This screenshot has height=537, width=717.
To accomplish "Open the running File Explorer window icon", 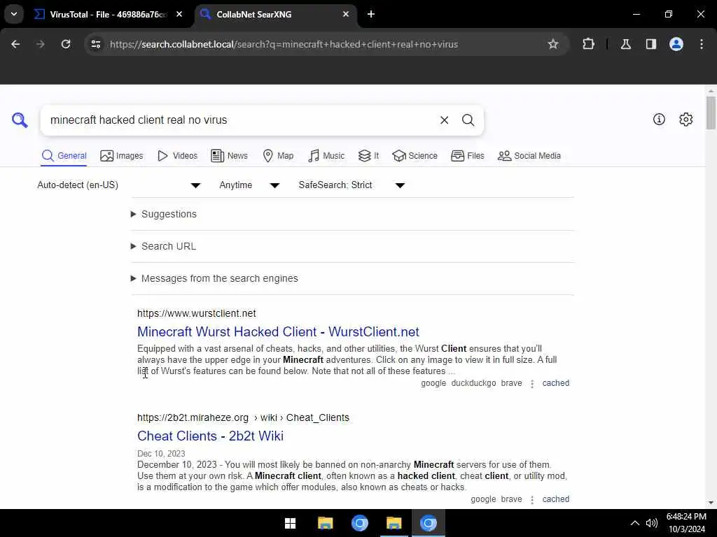I will click(394, 523).
